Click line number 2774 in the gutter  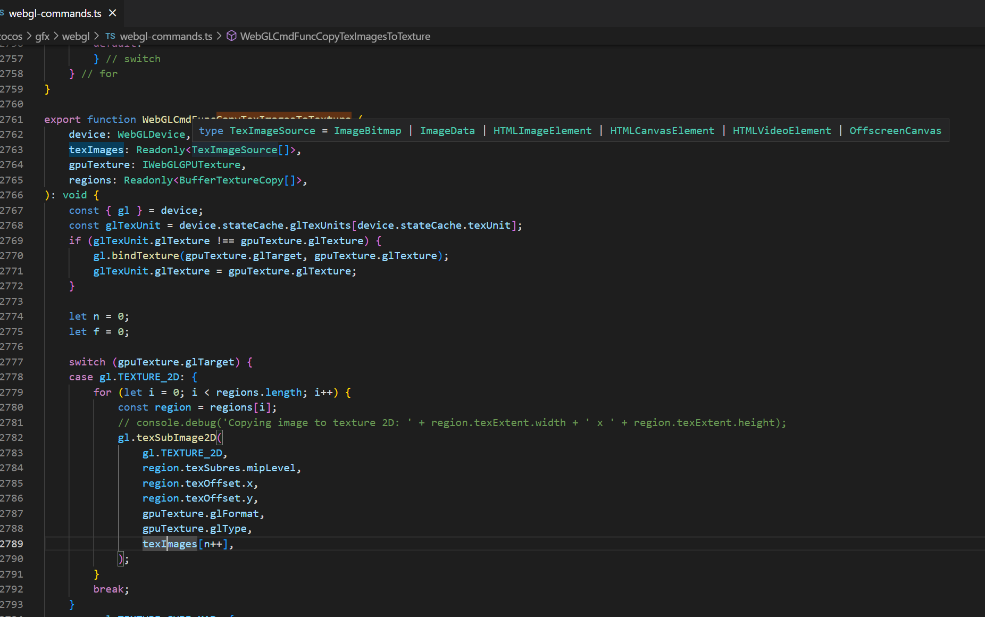coord(12,316)
